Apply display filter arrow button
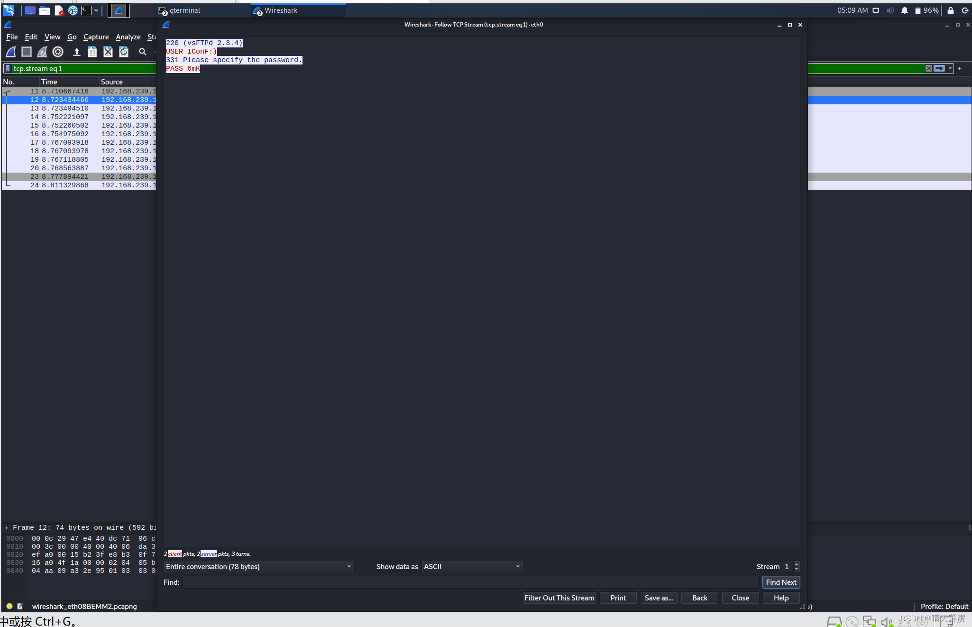Viewport: 972px width, 627px height. coord(939,68)
